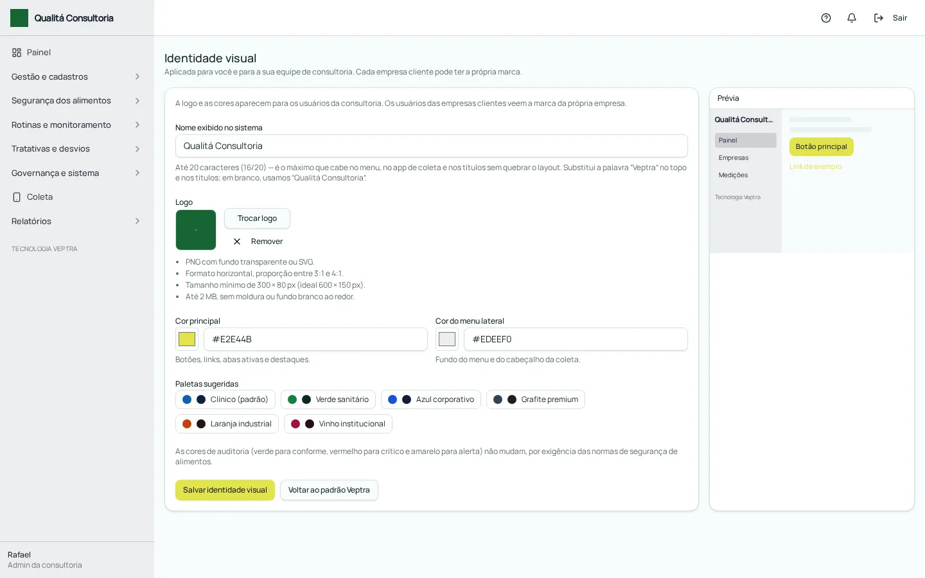The width and height of the screenshot is (925, 578).
Task: Click the Cor do menu lateral hex field
Action: [576, 339]
